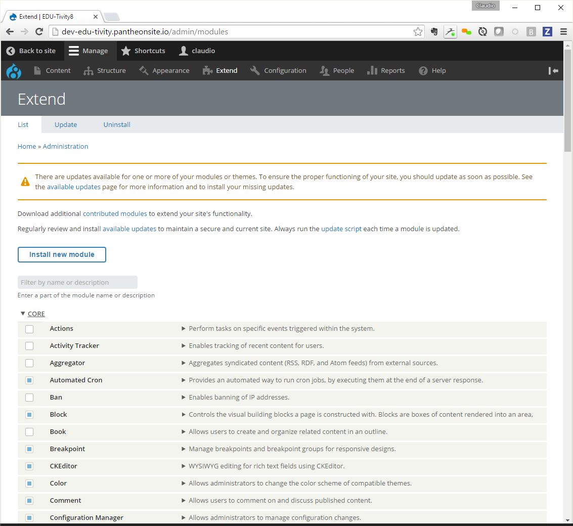Open the contributed modules link

click(115, 214)
